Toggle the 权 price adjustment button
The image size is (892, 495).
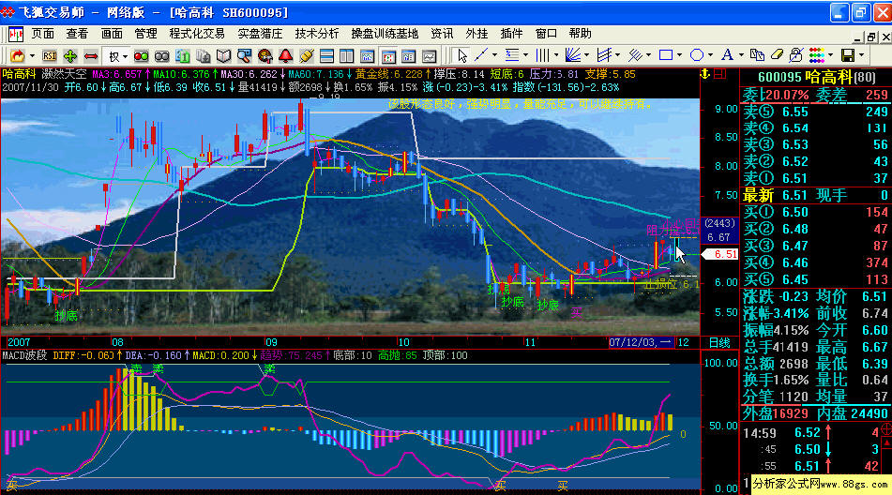click(x=114, y=55)
